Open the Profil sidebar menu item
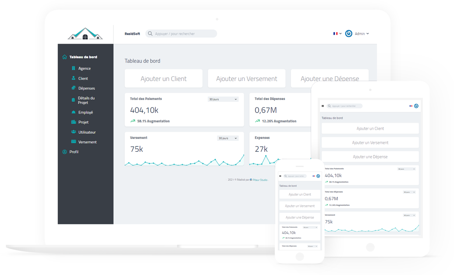 coord(74,152)
